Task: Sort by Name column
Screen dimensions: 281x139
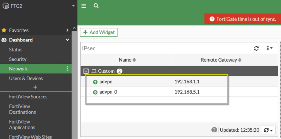Action: (127, 60)
